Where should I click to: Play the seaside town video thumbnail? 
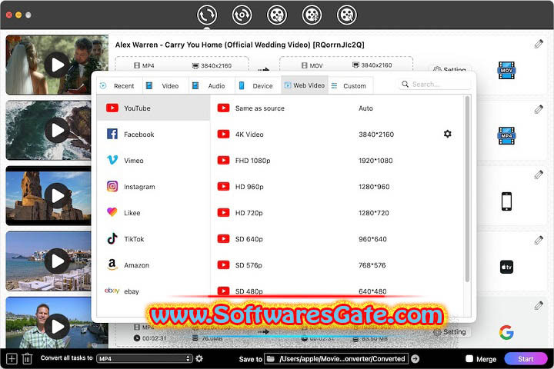[x=57, y=261]
